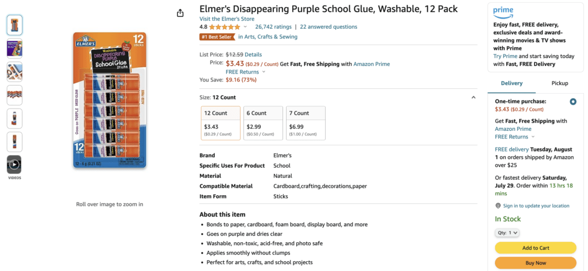
Task: Play the product videos thumbnail
Action: (x=14, y=165)
